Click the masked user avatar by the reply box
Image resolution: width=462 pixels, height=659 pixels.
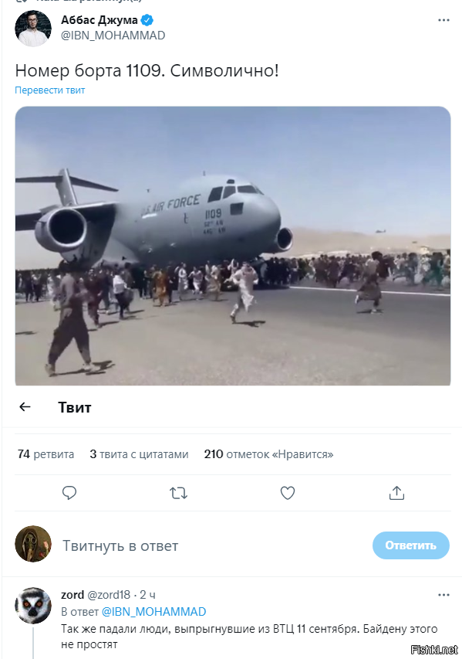[33, 544]
